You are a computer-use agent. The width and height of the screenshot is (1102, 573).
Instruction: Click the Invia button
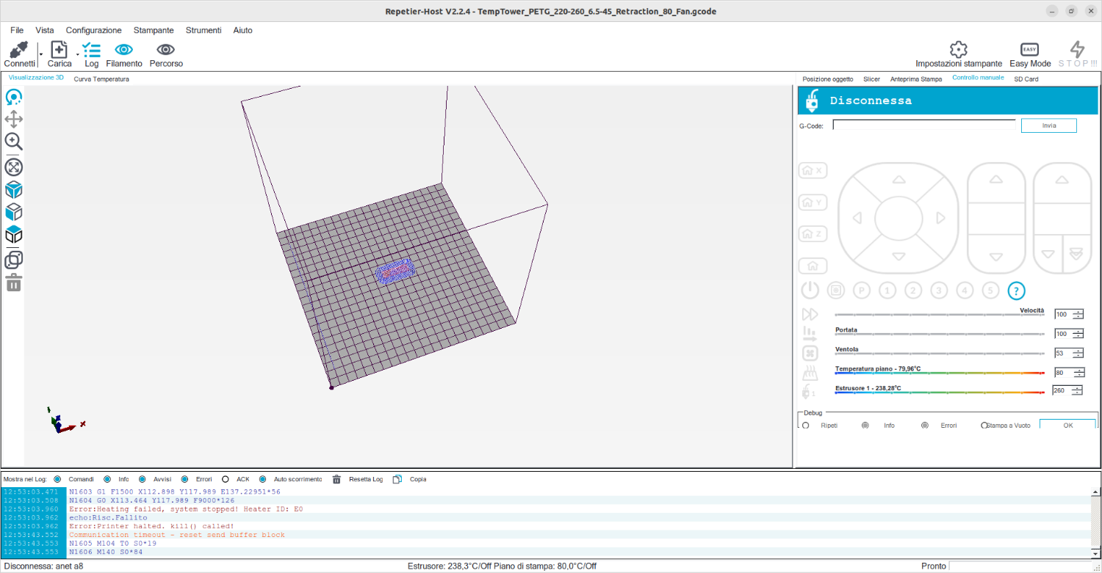[1048, 125]
